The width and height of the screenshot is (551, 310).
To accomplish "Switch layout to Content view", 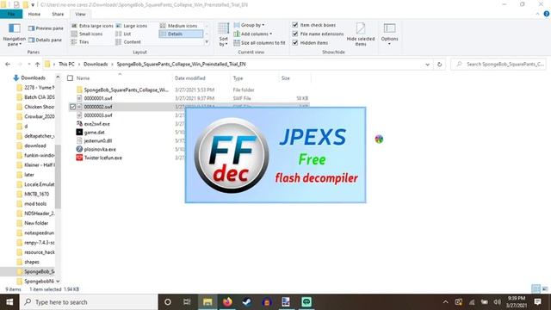I will click(128, 42).
